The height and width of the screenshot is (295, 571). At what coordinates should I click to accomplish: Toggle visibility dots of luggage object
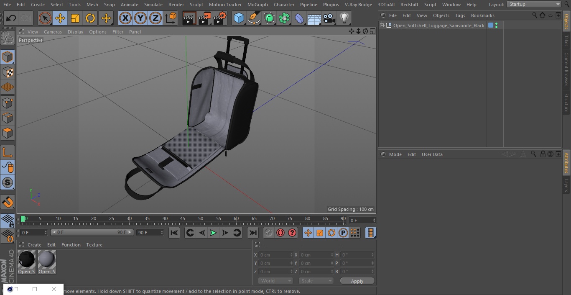click(x=496, y=26)
